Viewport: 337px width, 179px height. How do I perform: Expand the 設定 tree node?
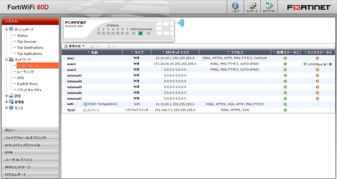coord(6,96)
